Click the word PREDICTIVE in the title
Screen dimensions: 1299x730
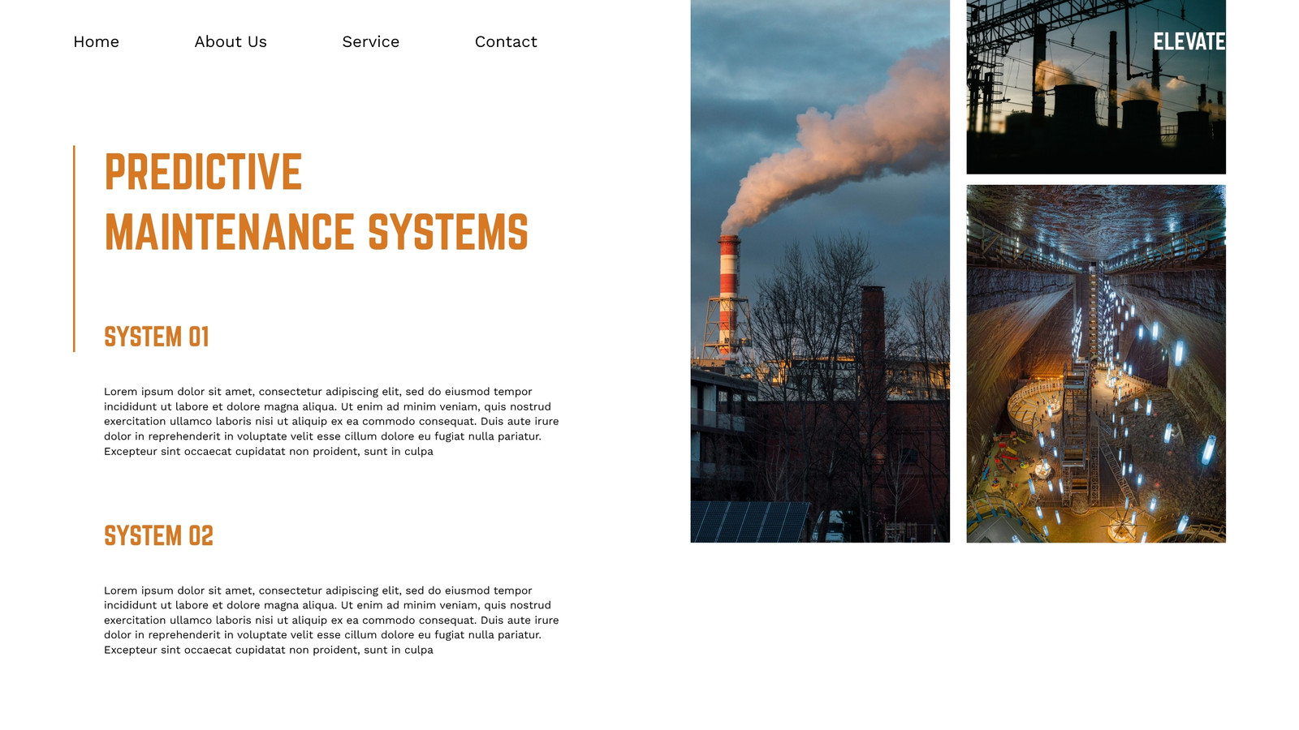(203, 172)
